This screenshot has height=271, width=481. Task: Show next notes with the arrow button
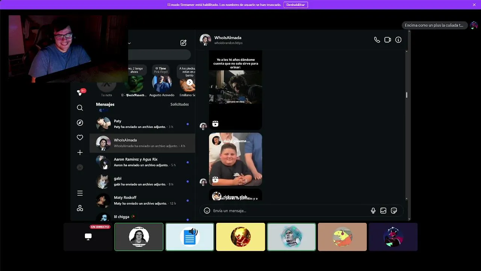click(x=190, y=82)
